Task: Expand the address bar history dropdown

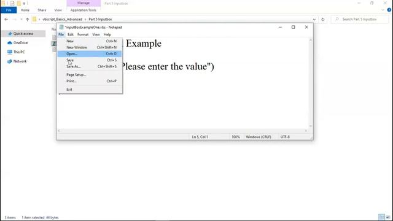Action: click(x=314, y=19)
